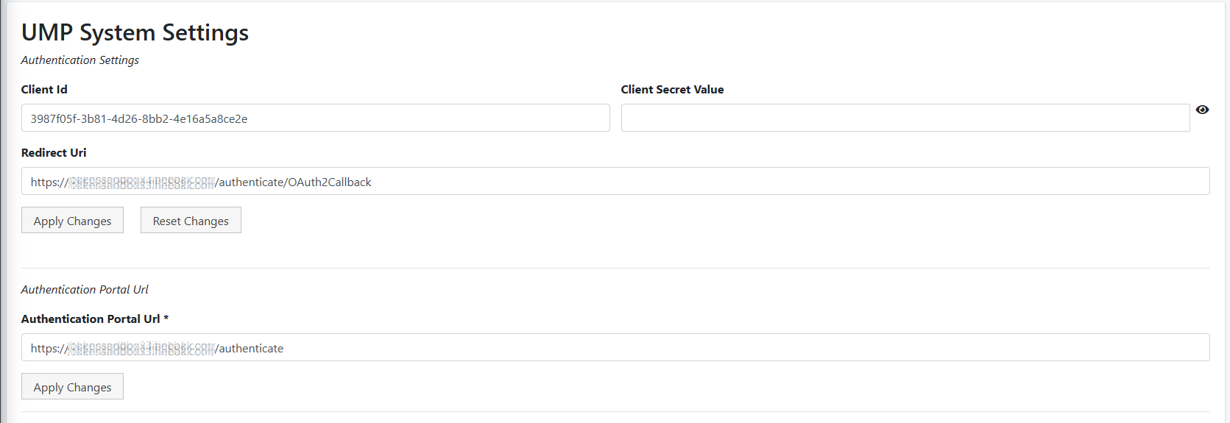Click the Redirect Uri label
Screen dimensions: 1230x423
54,153
